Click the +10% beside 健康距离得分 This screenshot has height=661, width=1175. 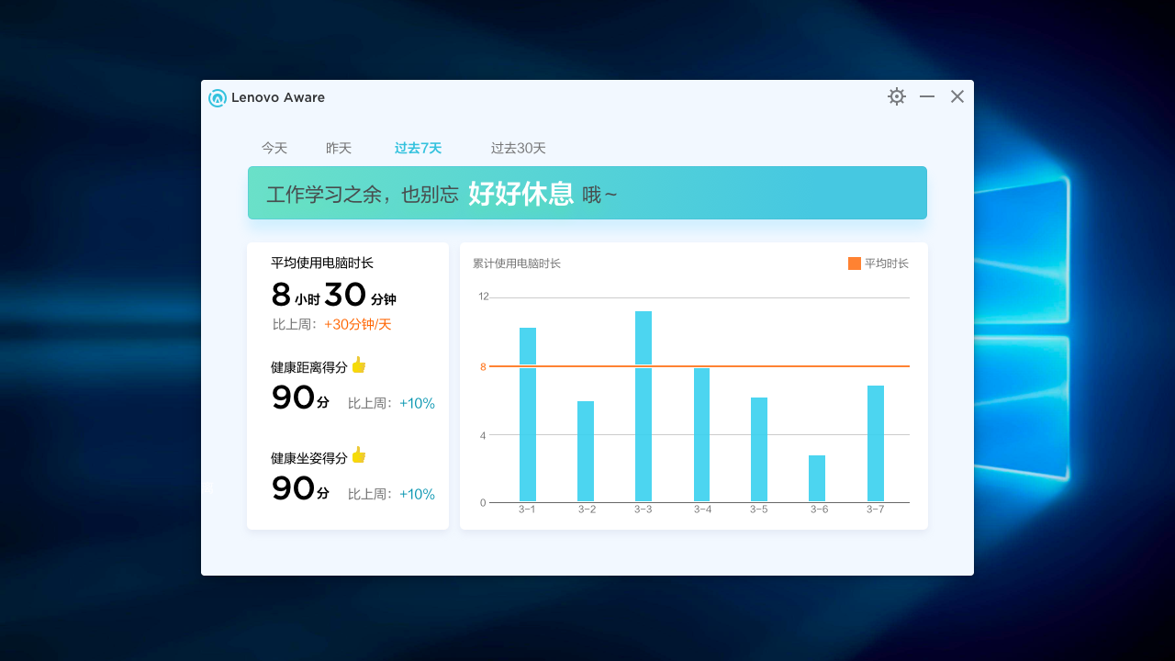(417, 403)
